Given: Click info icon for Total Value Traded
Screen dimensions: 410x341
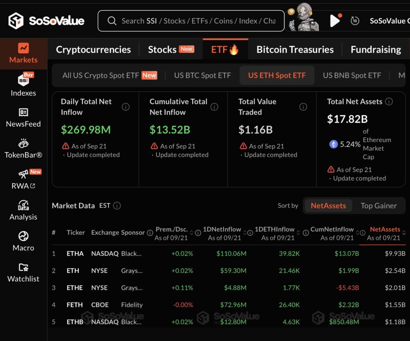Looking at the screenshot, I should point(303,107).
